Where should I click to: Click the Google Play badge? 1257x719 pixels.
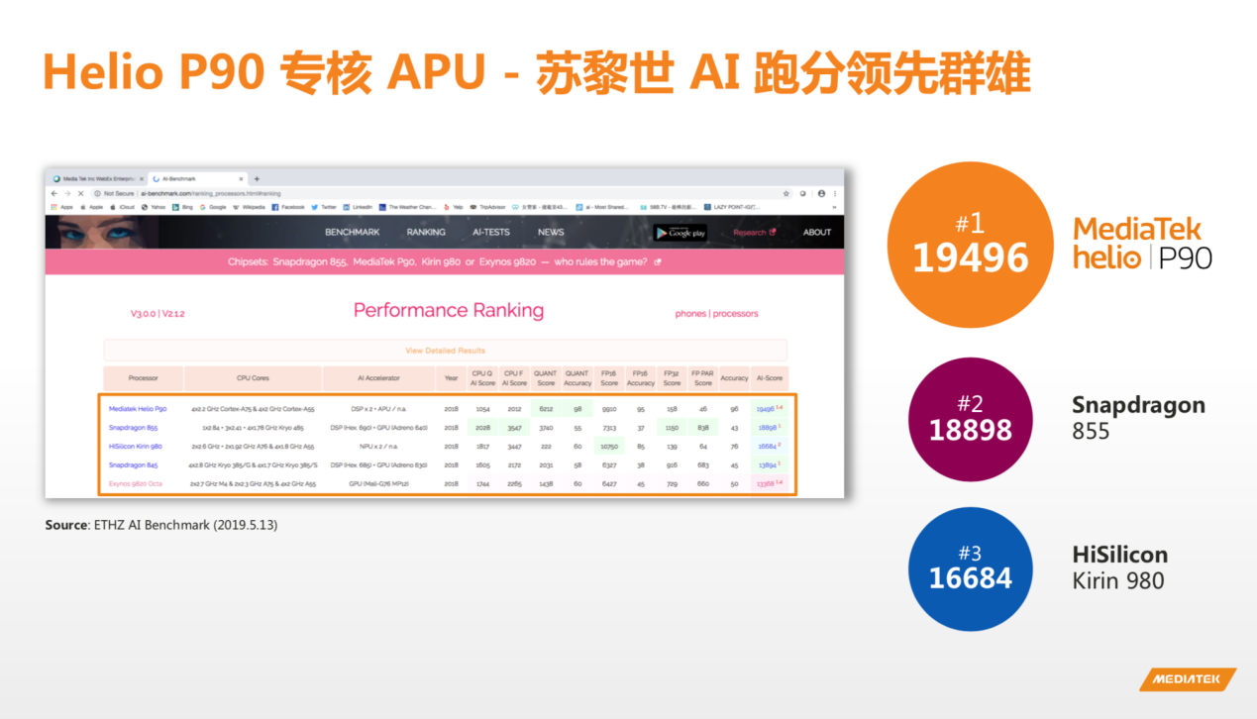[681, 233]
